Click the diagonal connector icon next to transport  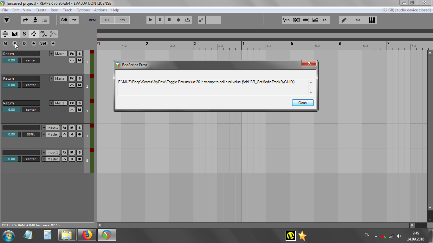(x=202, y=20)
